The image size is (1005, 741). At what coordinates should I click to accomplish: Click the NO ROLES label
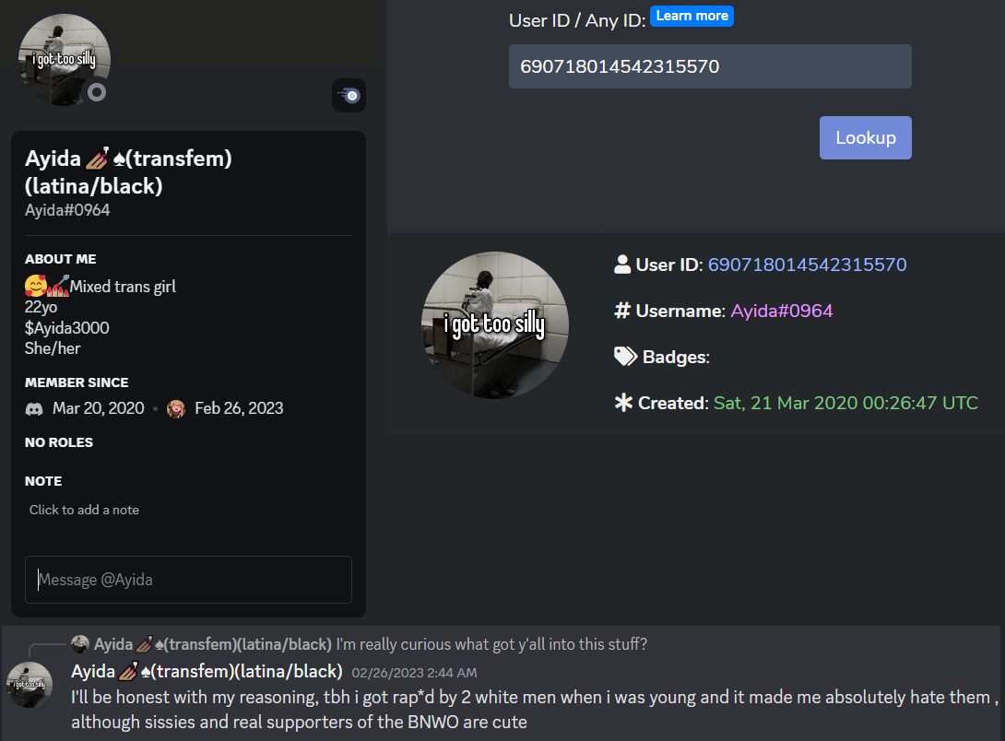[59, 442]
